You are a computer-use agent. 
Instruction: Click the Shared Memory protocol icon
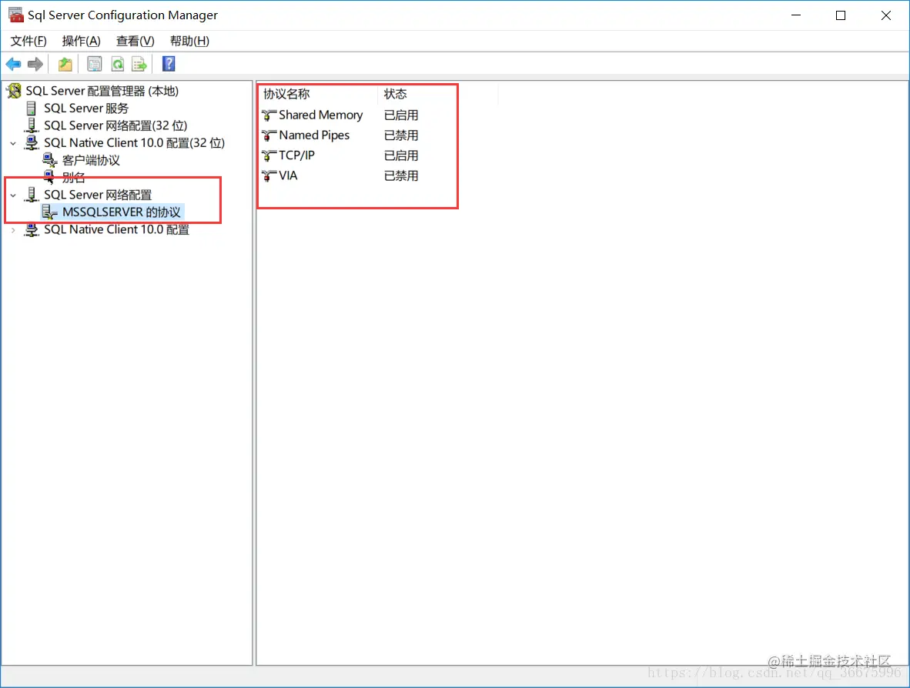click(x=269, y=115)
